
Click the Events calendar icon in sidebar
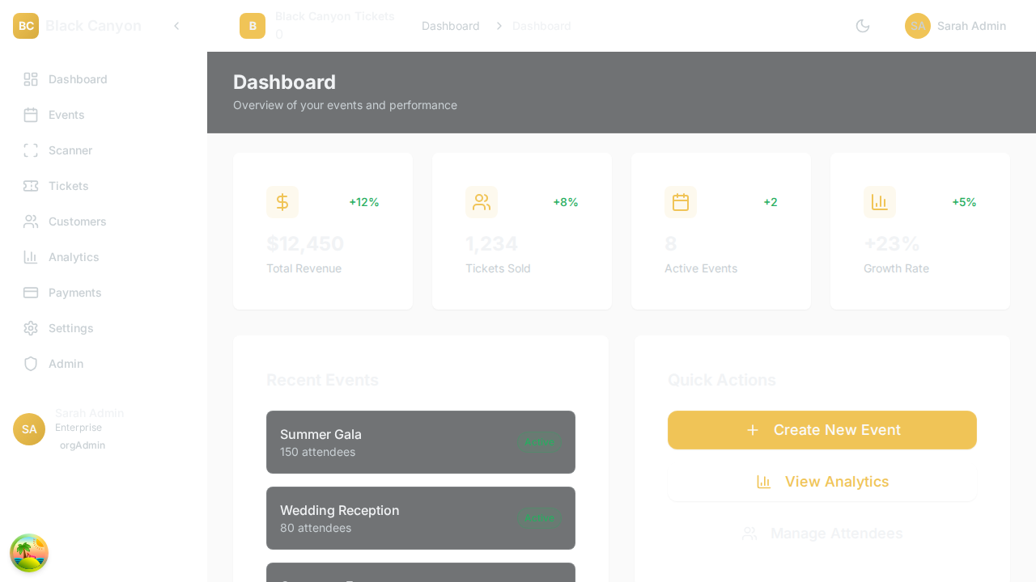[31, 115]
